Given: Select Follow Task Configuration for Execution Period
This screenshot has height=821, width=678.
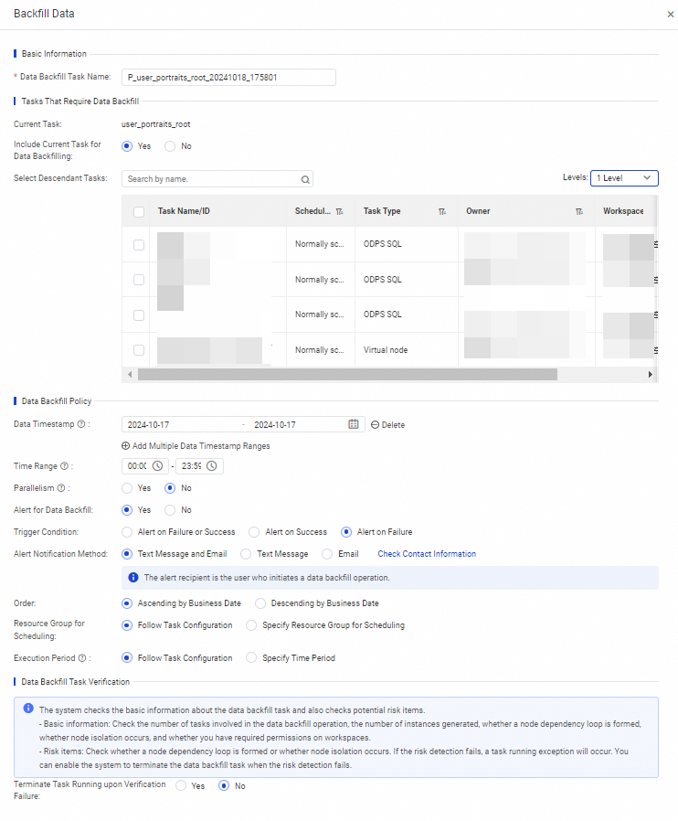Looking at the screenshot, I should (127, 658).
